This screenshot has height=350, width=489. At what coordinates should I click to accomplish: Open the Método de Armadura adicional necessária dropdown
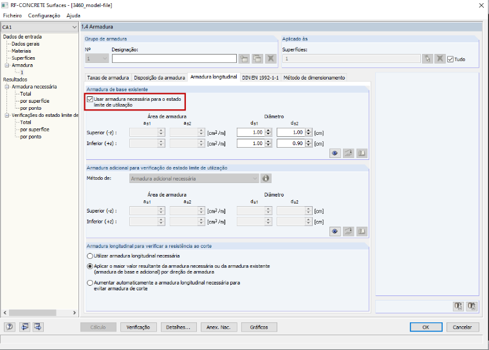pos(194,179)
